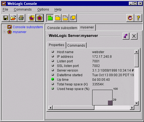Click the Date/time started value Tue Oct 13
The width and height of the screenshot is (144, 122).
pyautogui.click(x=113, y=75)
